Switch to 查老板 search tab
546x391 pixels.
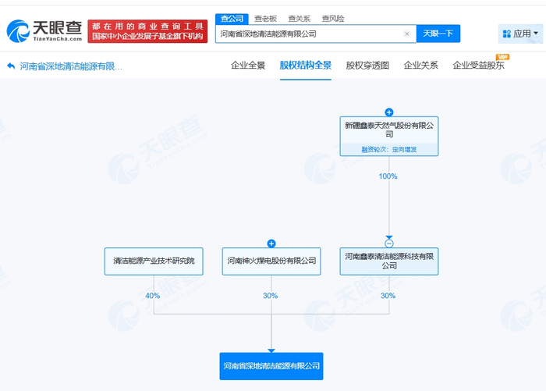click(265, 19)
